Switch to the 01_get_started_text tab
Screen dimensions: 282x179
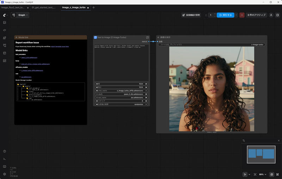pyautogui.click(x=44, y=7)
